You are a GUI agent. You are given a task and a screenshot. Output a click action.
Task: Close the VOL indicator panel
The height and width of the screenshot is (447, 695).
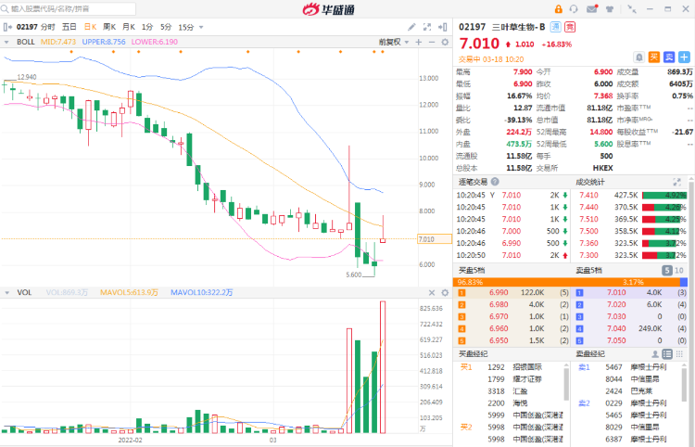click(432, 293)
